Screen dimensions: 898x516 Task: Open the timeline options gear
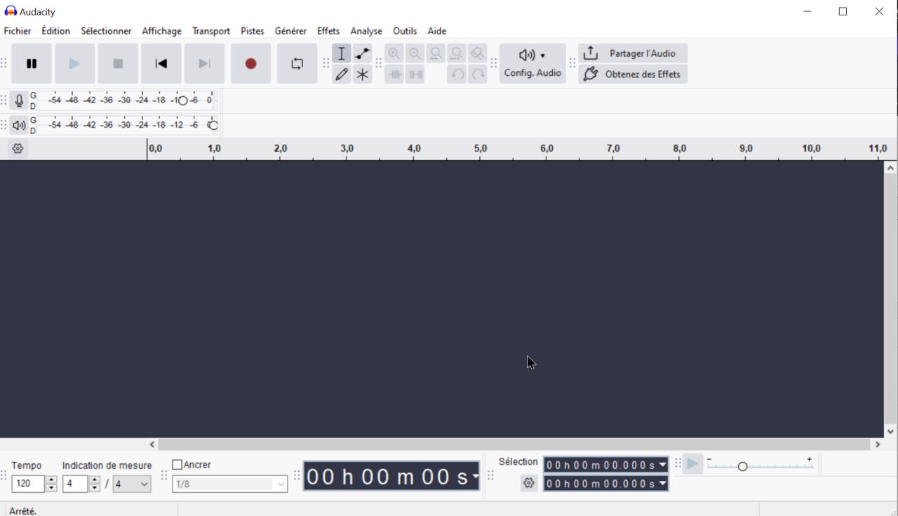pyautogui.click(x=18, y=148)
